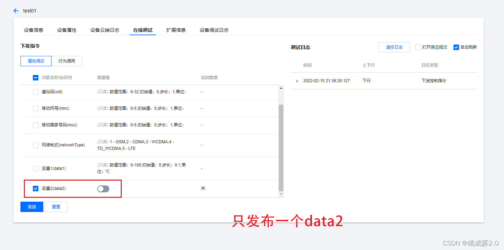The height and width of the screenshot is (250, 504).
Task: Switch to the 设备属性 tab
Action: (66, 30)
